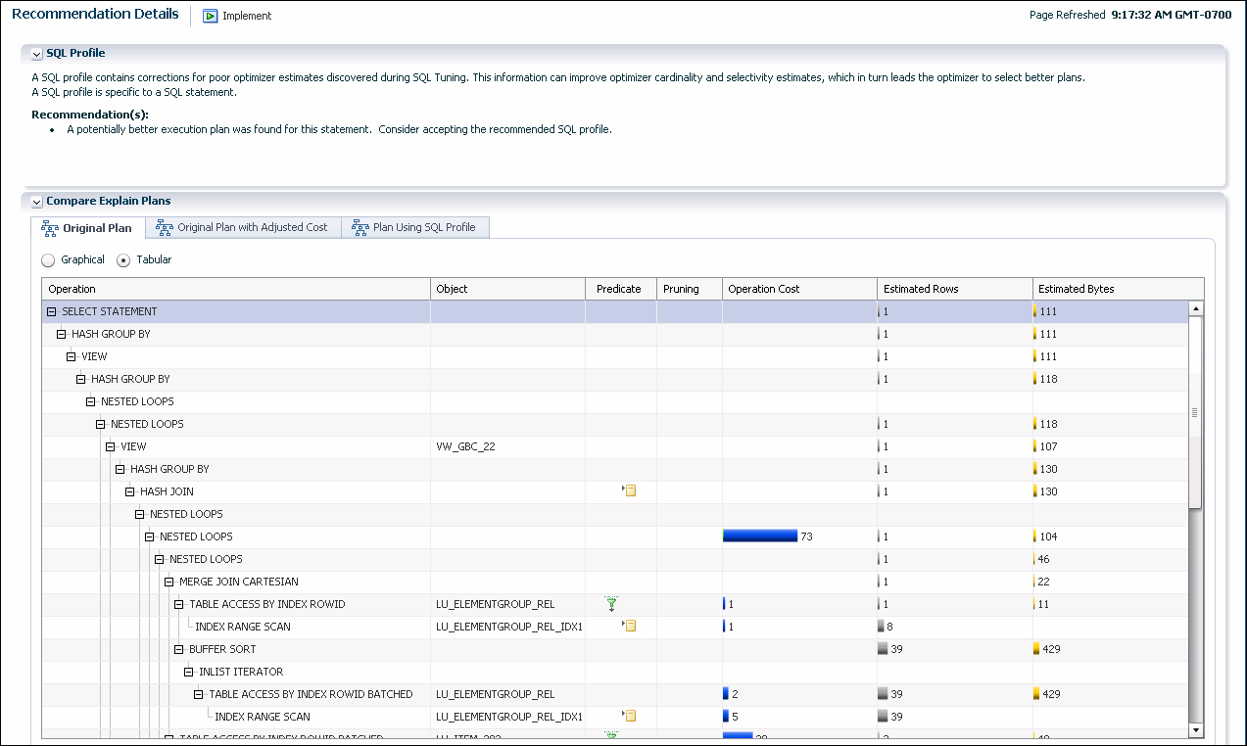1247x746 pixels.
Task: Click Original Plan with Adjusted Cost tab icon
Action: [164, 227]
